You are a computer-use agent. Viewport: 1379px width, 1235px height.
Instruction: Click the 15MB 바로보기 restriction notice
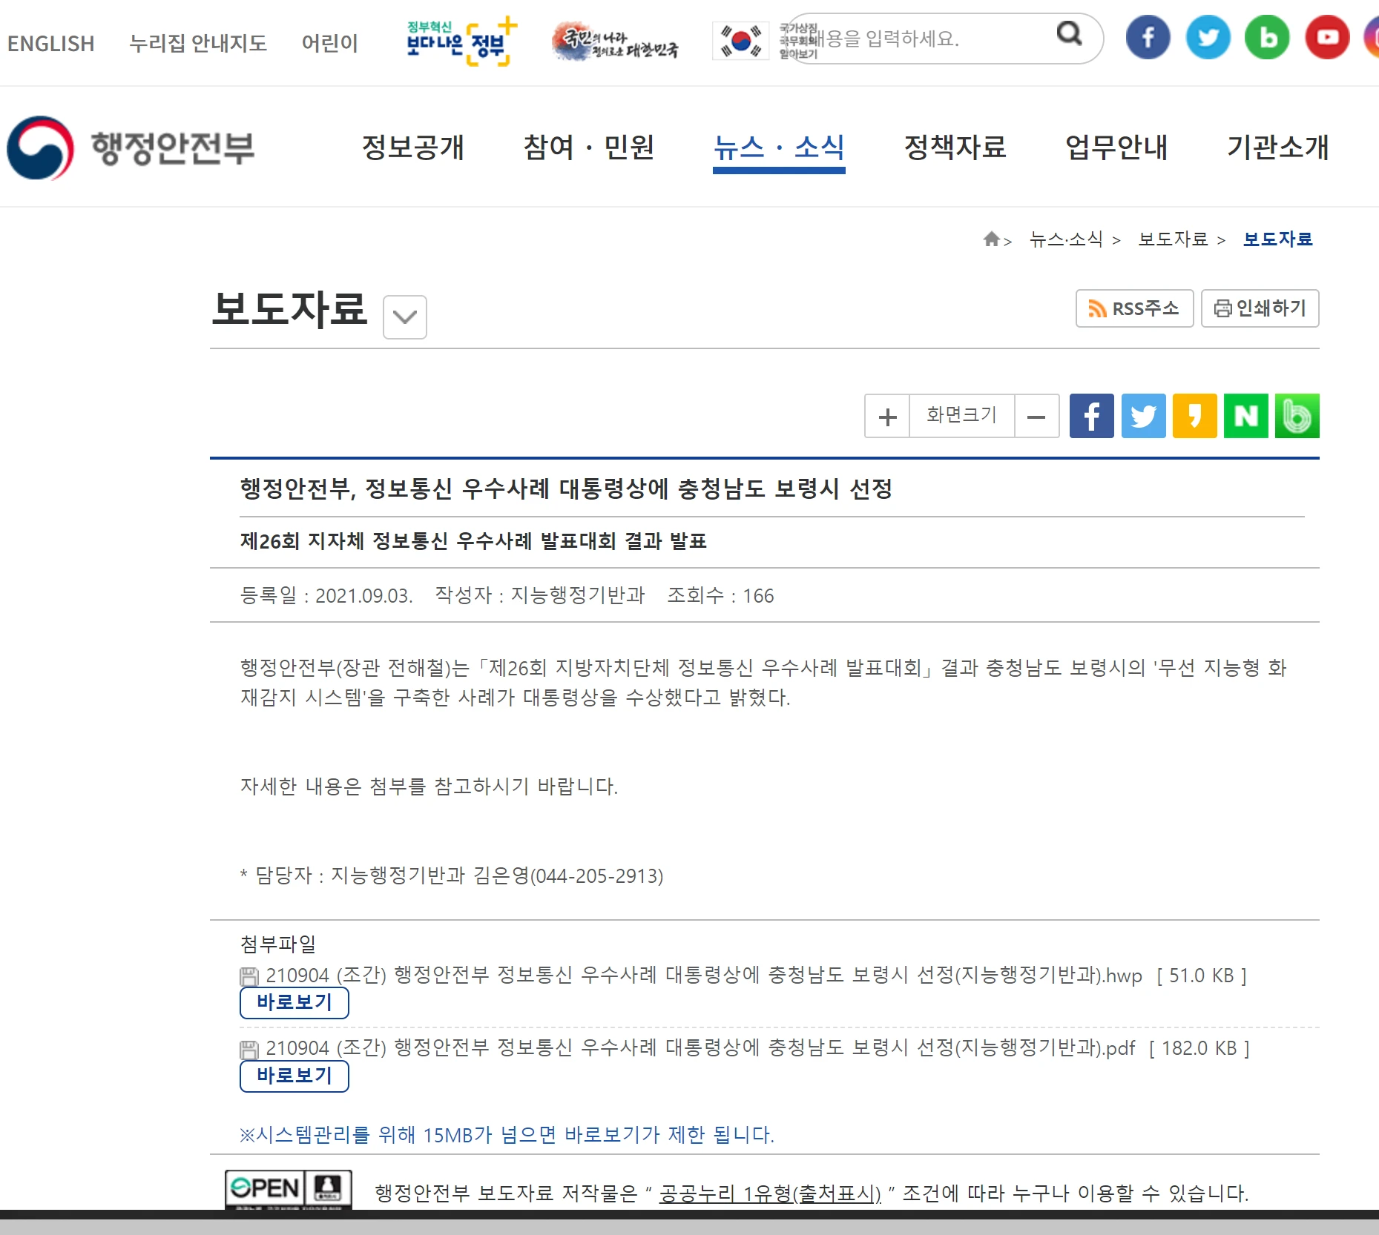(x=507, y=1134)
